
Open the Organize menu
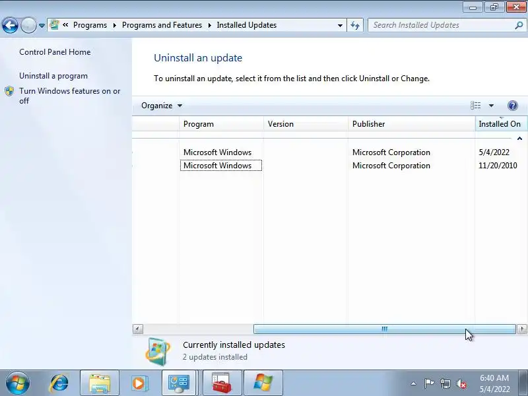tap(162, 106)
